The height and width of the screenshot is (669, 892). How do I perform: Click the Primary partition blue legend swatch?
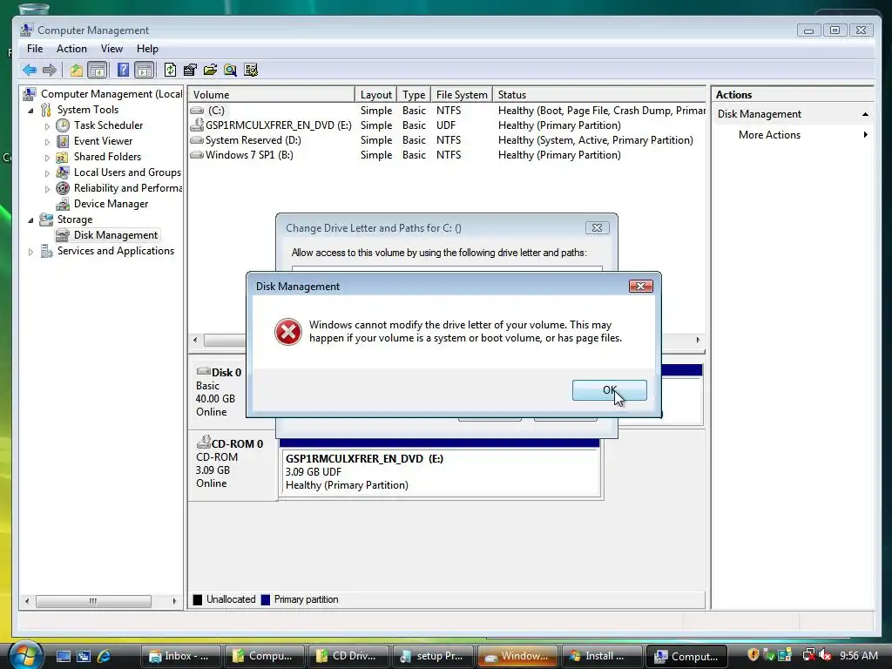(x=265, y=599)
